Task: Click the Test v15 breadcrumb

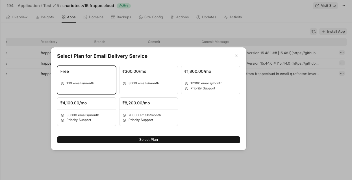Action: point(51,6)
